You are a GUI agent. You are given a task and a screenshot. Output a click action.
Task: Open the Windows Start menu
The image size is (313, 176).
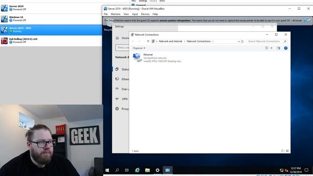(107, 170)
